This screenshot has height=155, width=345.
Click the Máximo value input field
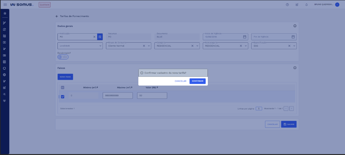117,95
